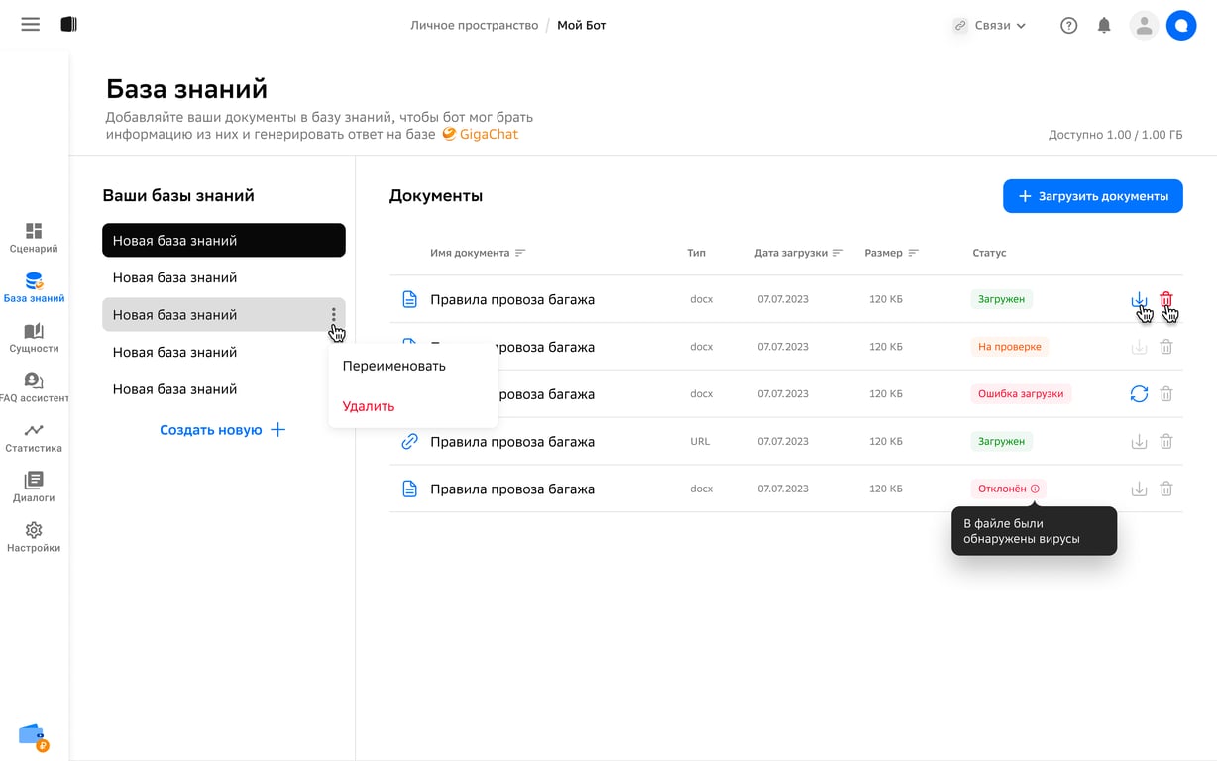
Task: Click the Ошибка загрузки status badge
Action: click(1021, 394)
